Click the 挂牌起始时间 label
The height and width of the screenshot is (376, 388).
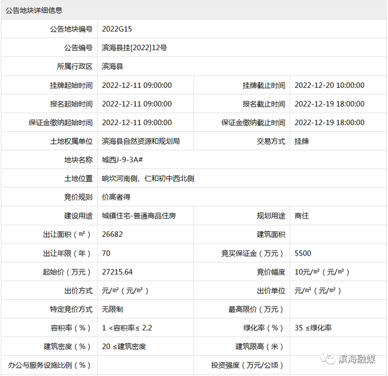71,85
